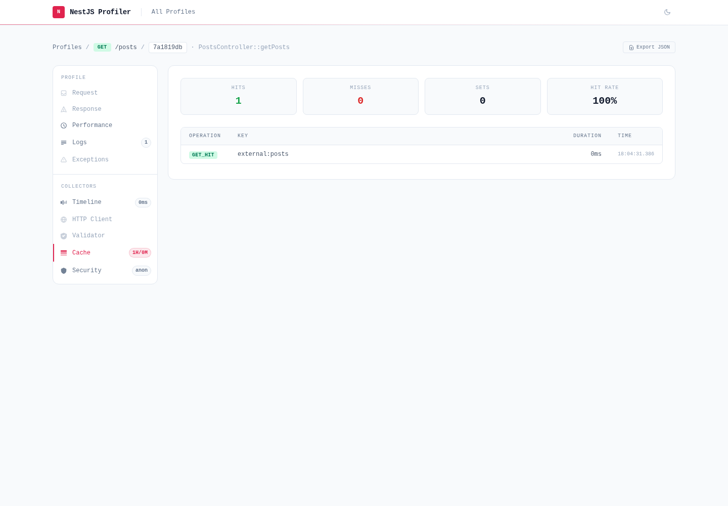The width and height of the screenshot is (728, 506).
Task: Click the Hit Rate 100% card
Action: coord(605,97)
